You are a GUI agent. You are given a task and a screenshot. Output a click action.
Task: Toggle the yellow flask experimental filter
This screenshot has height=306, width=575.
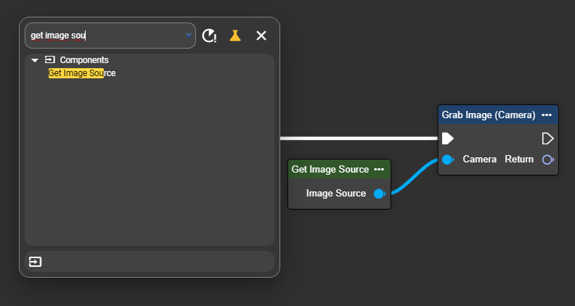pos(235,36)
